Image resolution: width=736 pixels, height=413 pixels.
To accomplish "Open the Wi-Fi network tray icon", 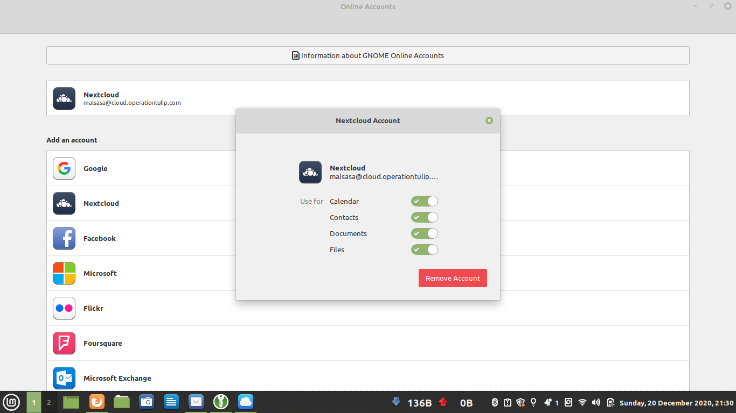I will click(x=582, y=402).
